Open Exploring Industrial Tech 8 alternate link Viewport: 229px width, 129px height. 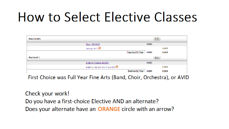[x=100, y=67]
